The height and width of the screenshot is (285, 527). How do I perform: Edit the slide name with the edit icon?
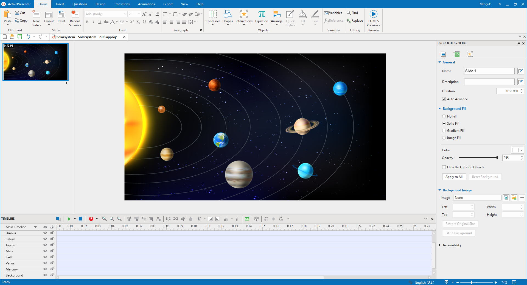pyautogui.click(x=520, y=71)
